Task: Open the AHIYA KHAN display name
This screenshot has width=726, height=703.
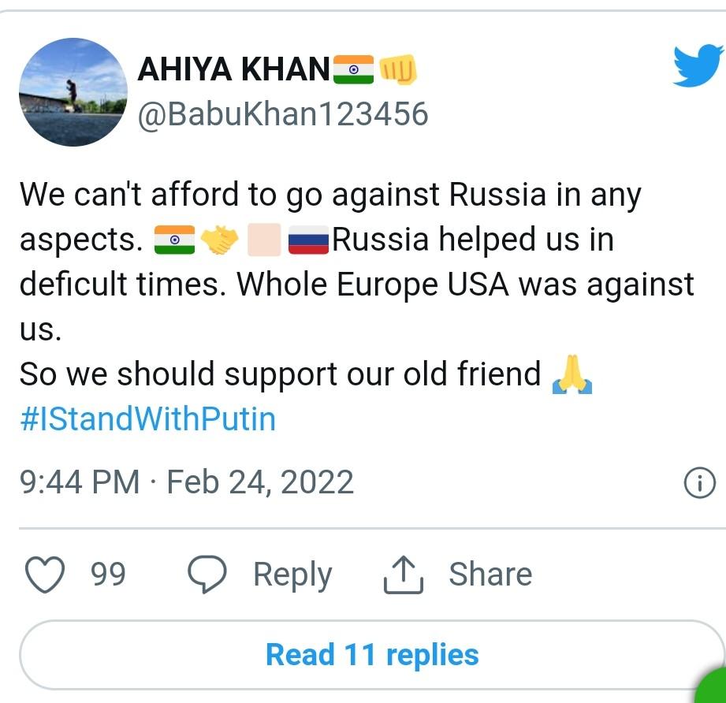Action: pos(233,70)
